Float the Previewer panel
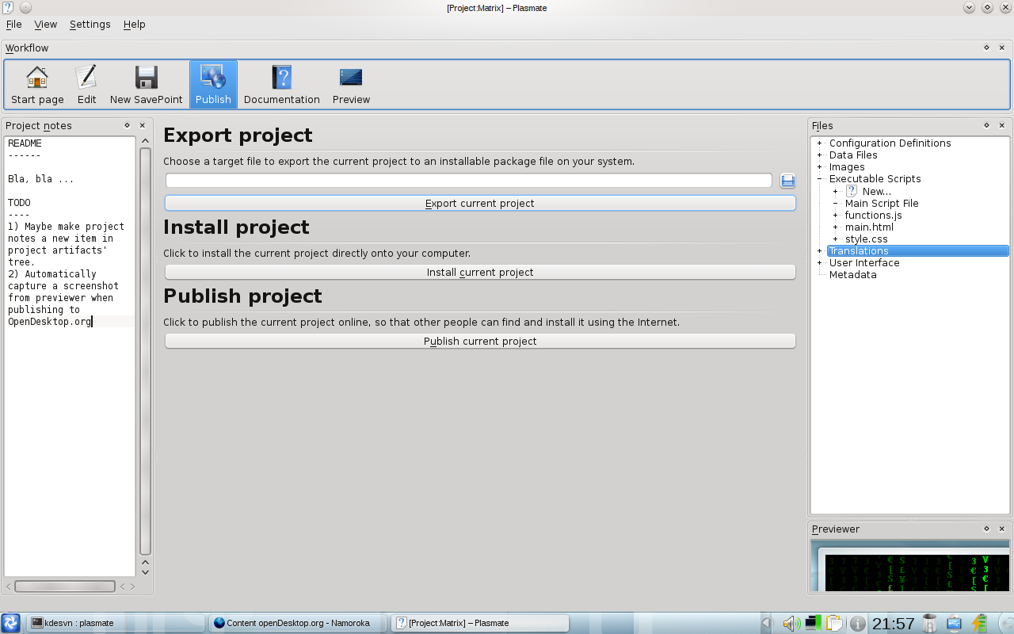 click(986, 529)
